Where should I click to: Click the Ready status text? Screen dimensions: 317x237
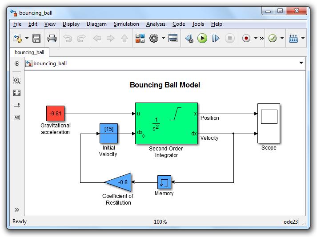pos(20,221)
